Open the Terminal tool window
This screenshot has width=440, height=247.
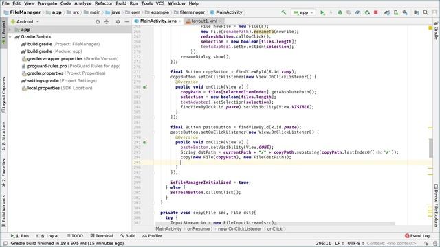(102, 236)
